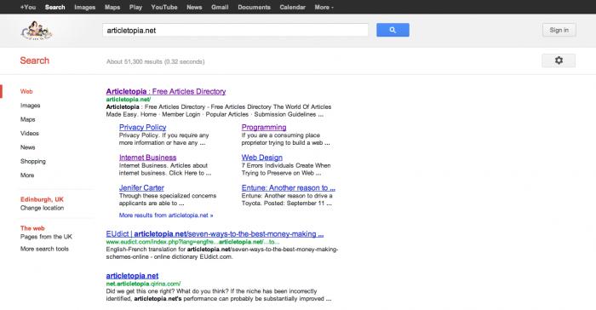596x310 pixels.
Task: Click the red Search heading
Action: (x=35, y=60)
